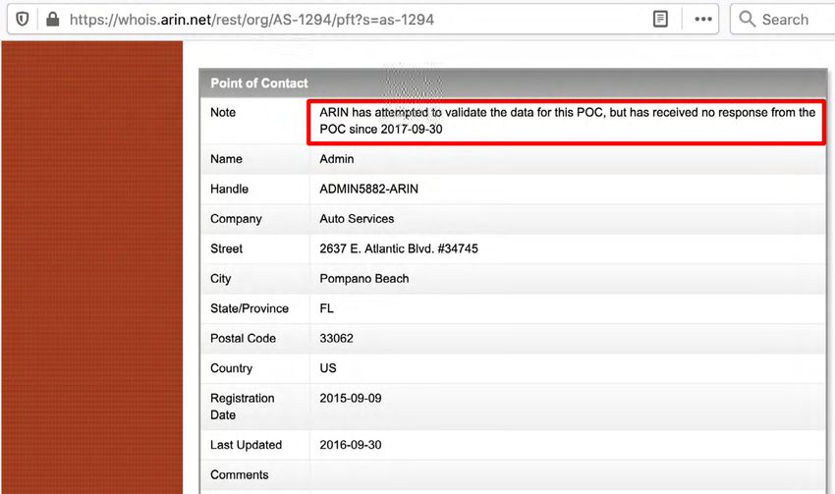This screenshot has height=494, width=835.
Task: Select the postal code 33062
Action: (x=336, y=339)
